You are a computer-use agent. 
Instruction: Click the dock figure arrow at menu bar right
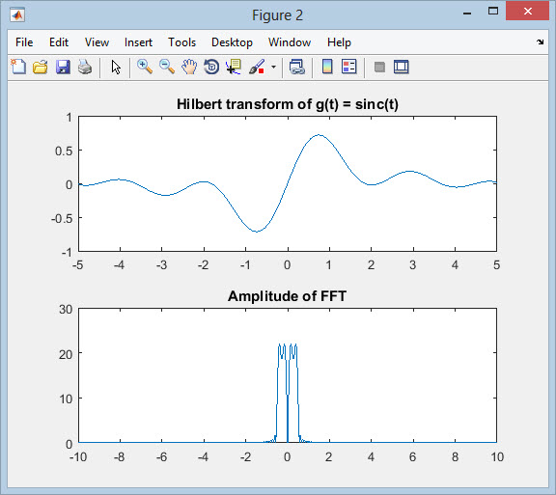[540, 41]
